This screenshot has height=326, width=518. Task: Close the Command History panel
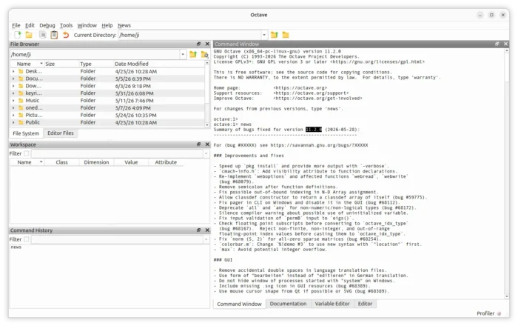(x=207, y=230)
